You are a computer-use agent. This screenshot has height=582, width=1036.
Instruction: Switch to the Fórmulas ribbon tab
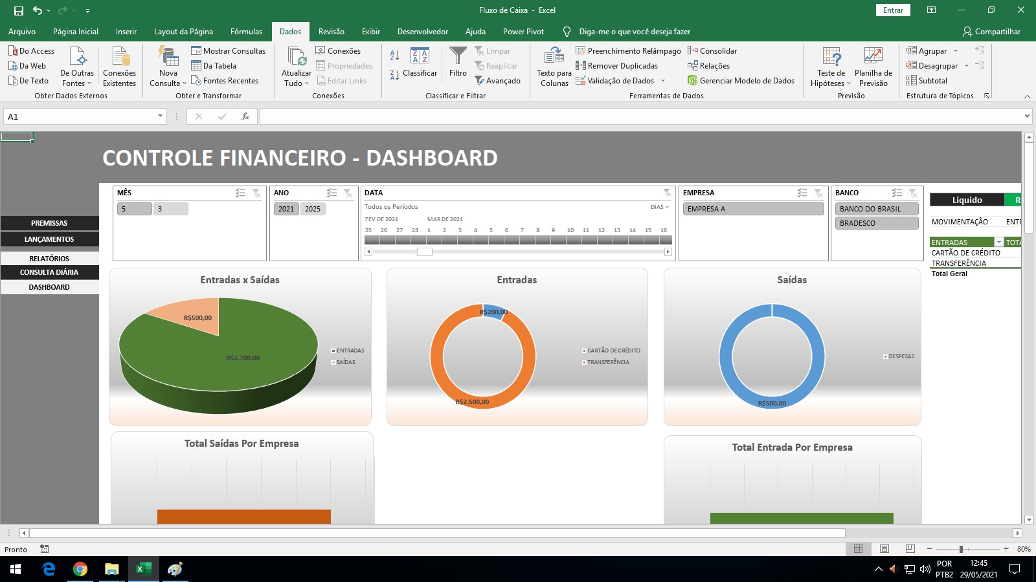(x=246, y=31)
